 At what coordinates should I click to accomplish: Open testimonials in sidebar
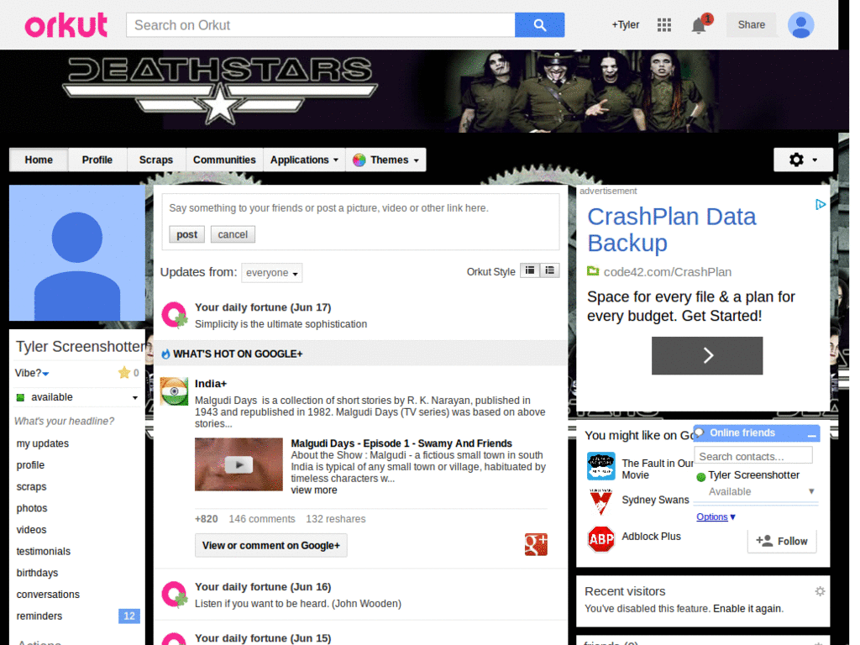(44, 551)
